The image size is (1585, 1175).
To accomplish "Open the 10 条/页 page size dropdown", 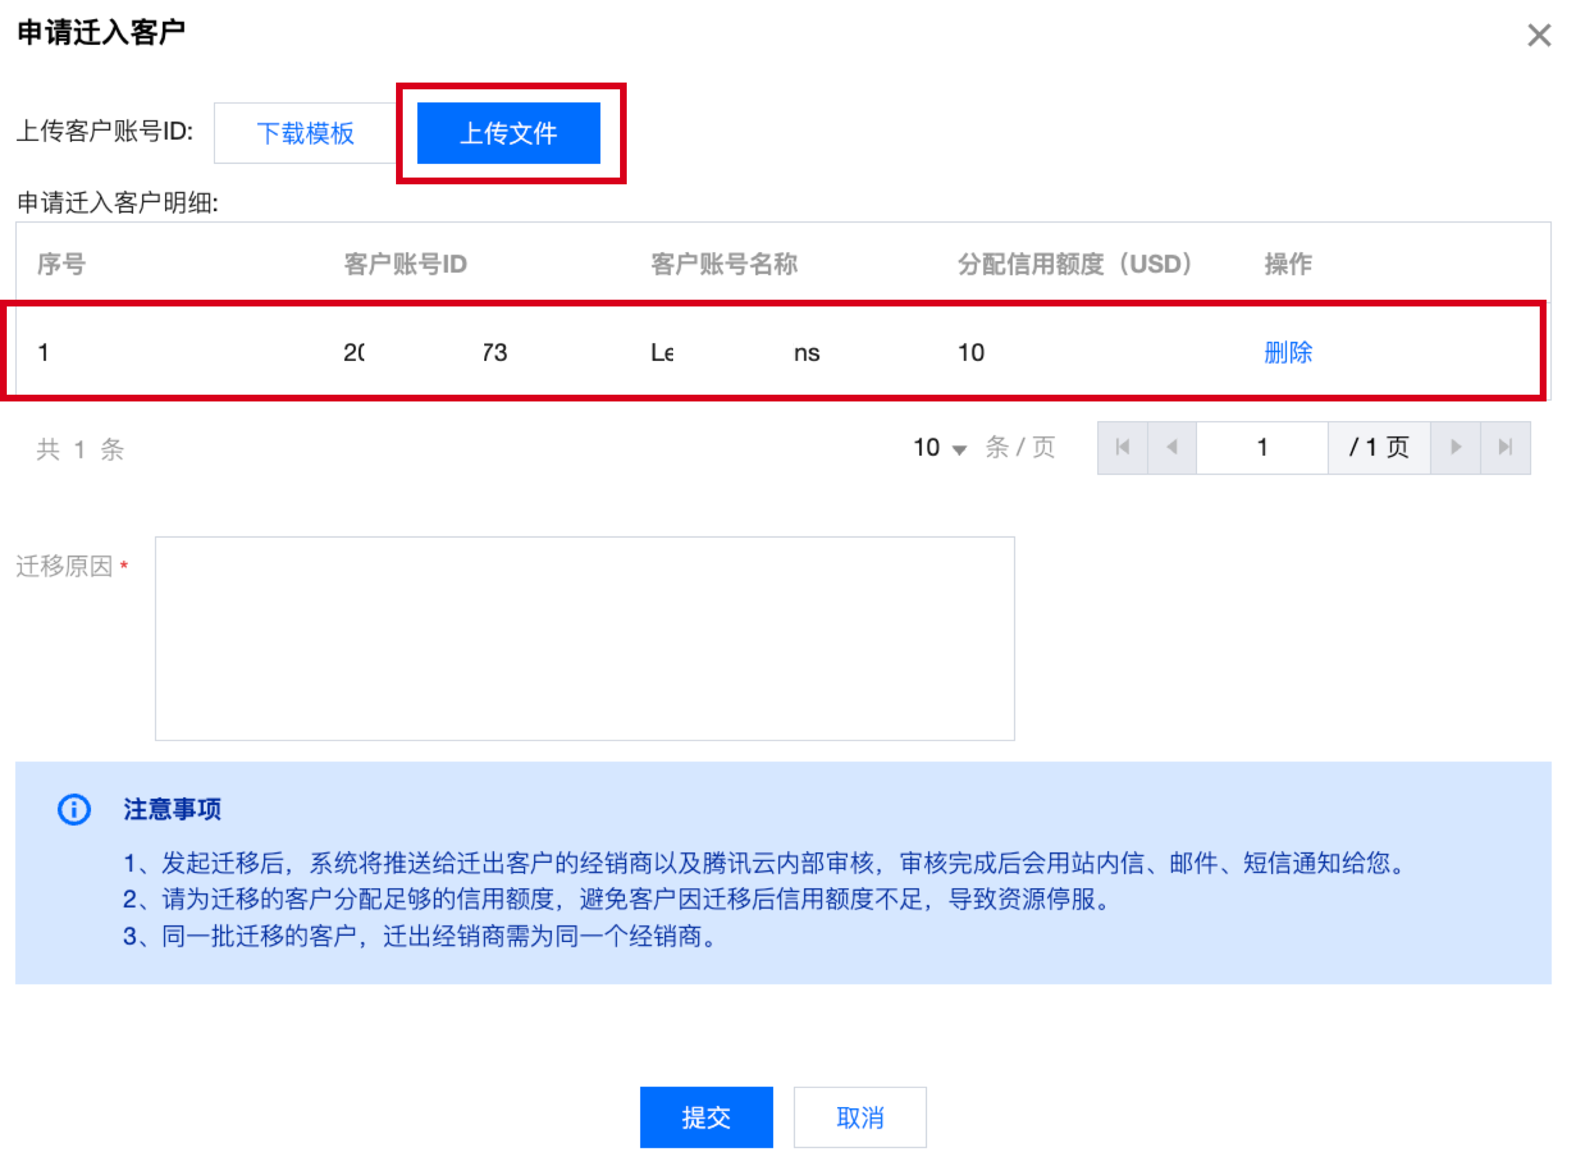I will (939, 447).
